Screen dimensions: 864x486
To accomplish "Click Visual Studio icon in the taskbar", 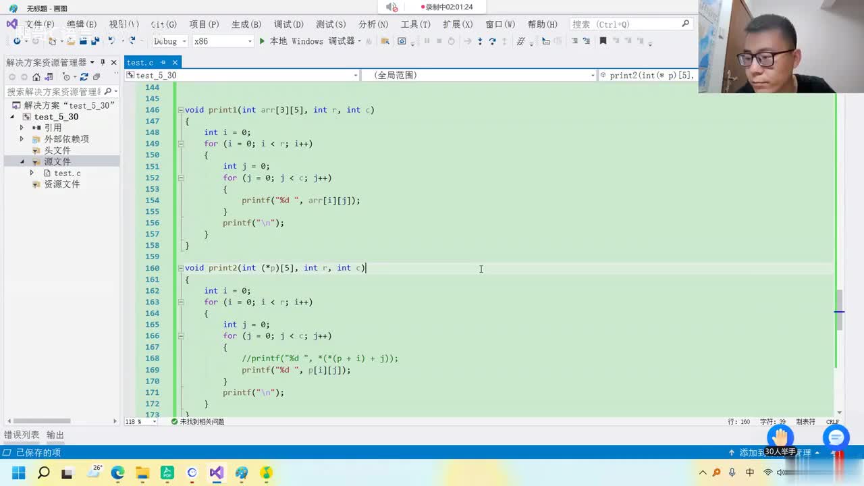I will click(x=217, y=473).
